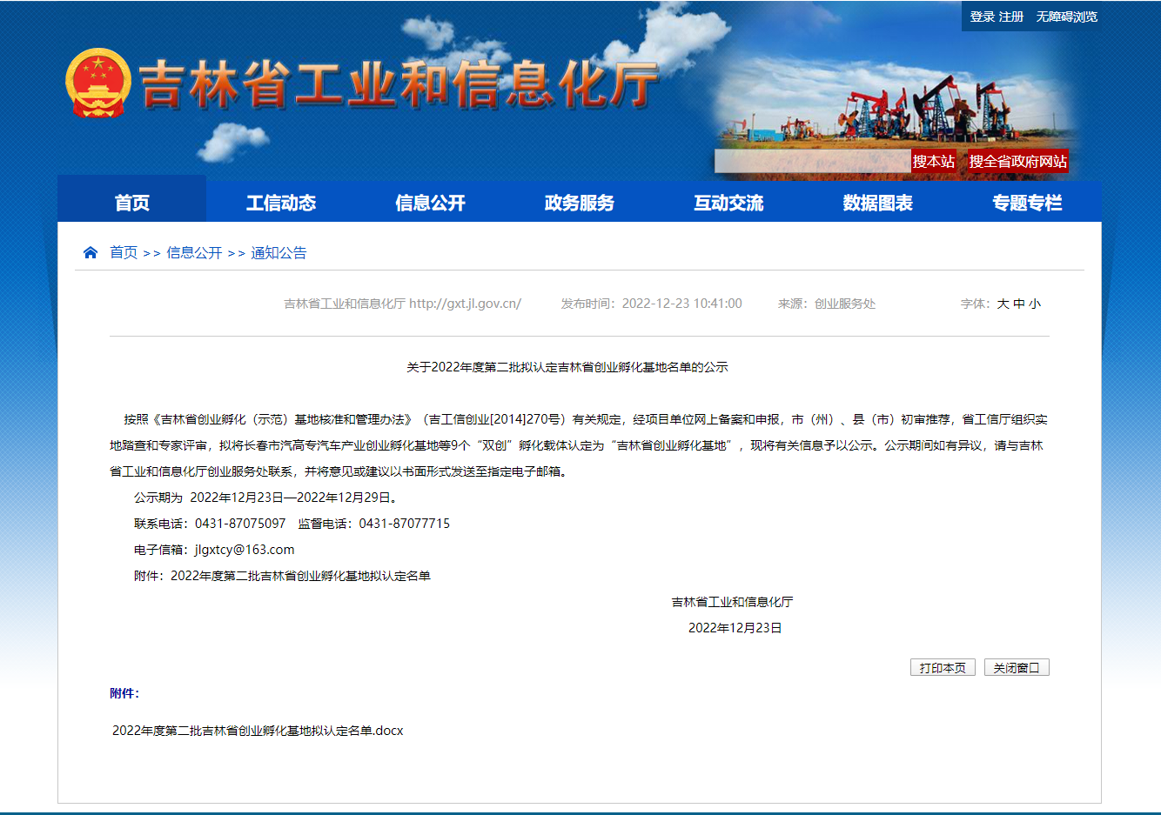Open the 首页 navigation tab

132,203
